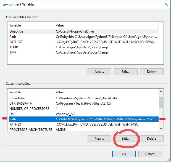Click Delete under System variables
Image resolution: width=171 pixels, height=162 pixels.
click(151, 139)
